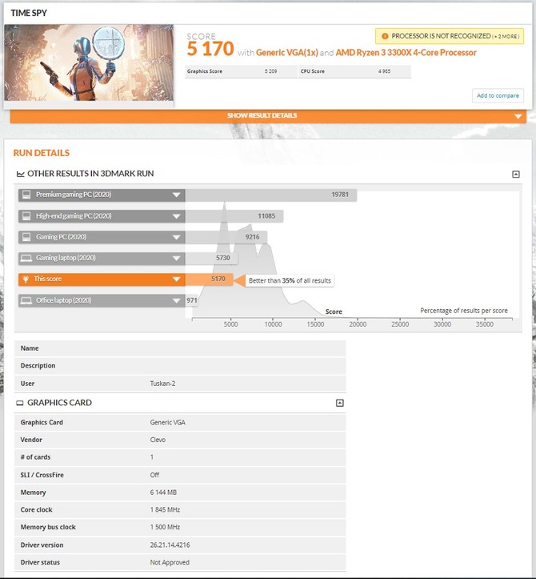Screen dimensions: 536x579
Task: Expand the High-end gaming PC (2020) dropdown
Action: pos(176,216)
